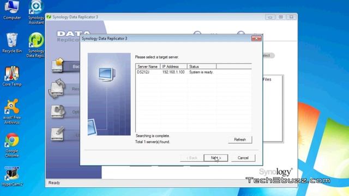Close the main Data Replicator window
The image size is (349, 196).
[x=291, y=17]
